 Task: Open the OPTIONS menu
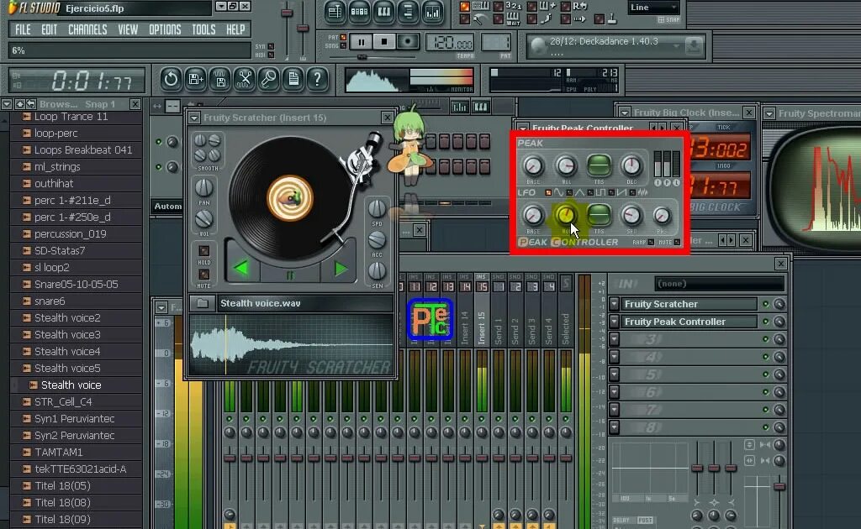tap(165, 29)
